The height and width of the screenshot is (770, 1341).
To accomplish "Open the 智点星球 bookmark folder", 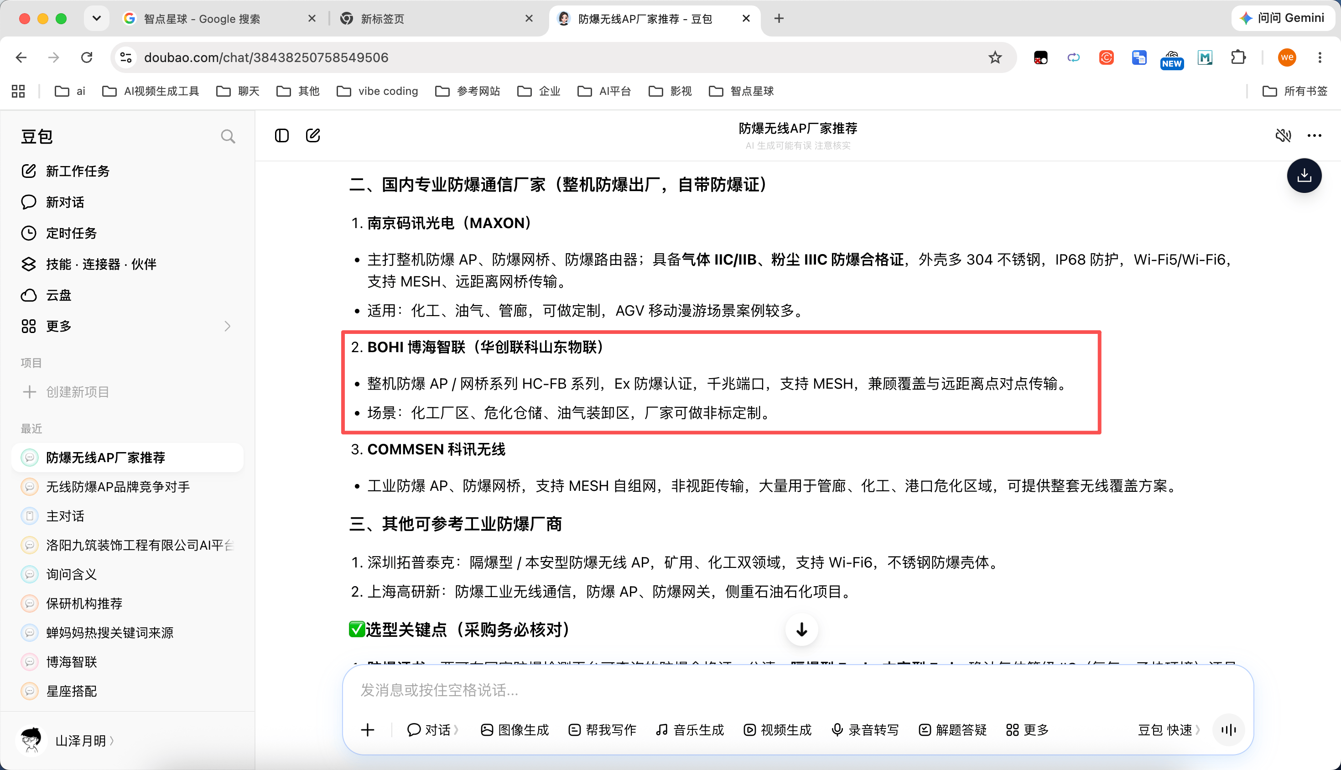I will (x=741, y=91).
